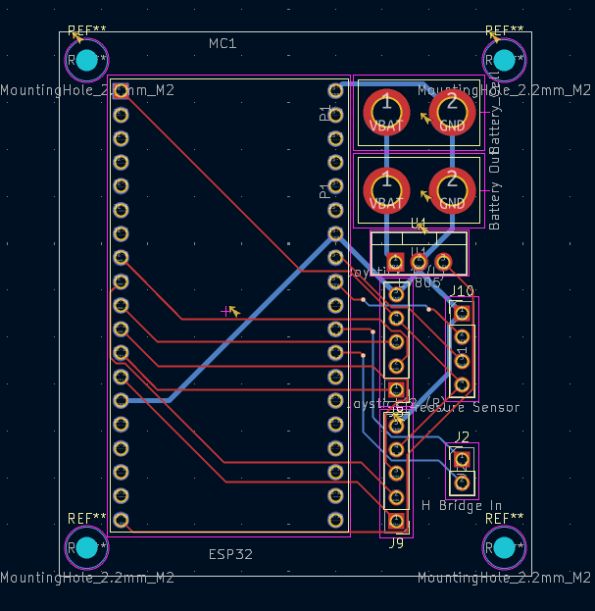This screenshot has width=595, height=611.
Task: Click the J10 reference label
Action: (461, 291)
